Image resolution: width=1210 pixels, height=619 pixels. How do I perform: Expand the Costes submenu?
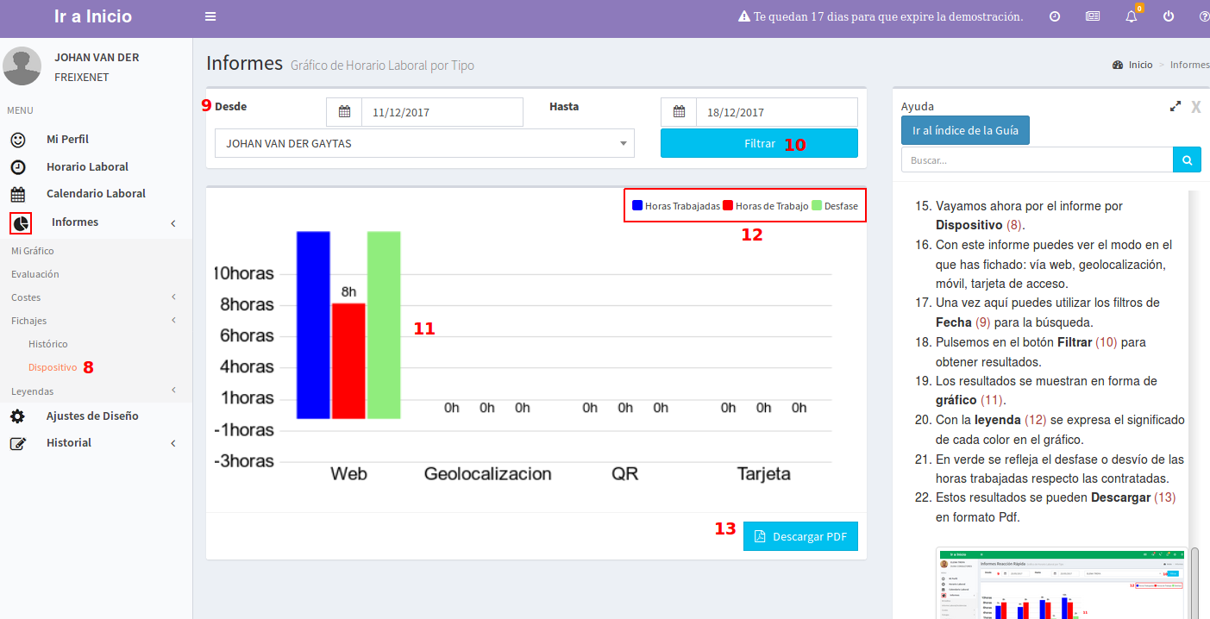[x=173, y=297]
